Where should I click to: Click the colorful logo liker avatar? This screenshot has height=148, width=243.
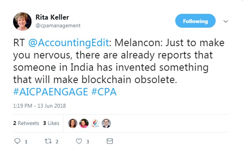[x=95, y=123]
